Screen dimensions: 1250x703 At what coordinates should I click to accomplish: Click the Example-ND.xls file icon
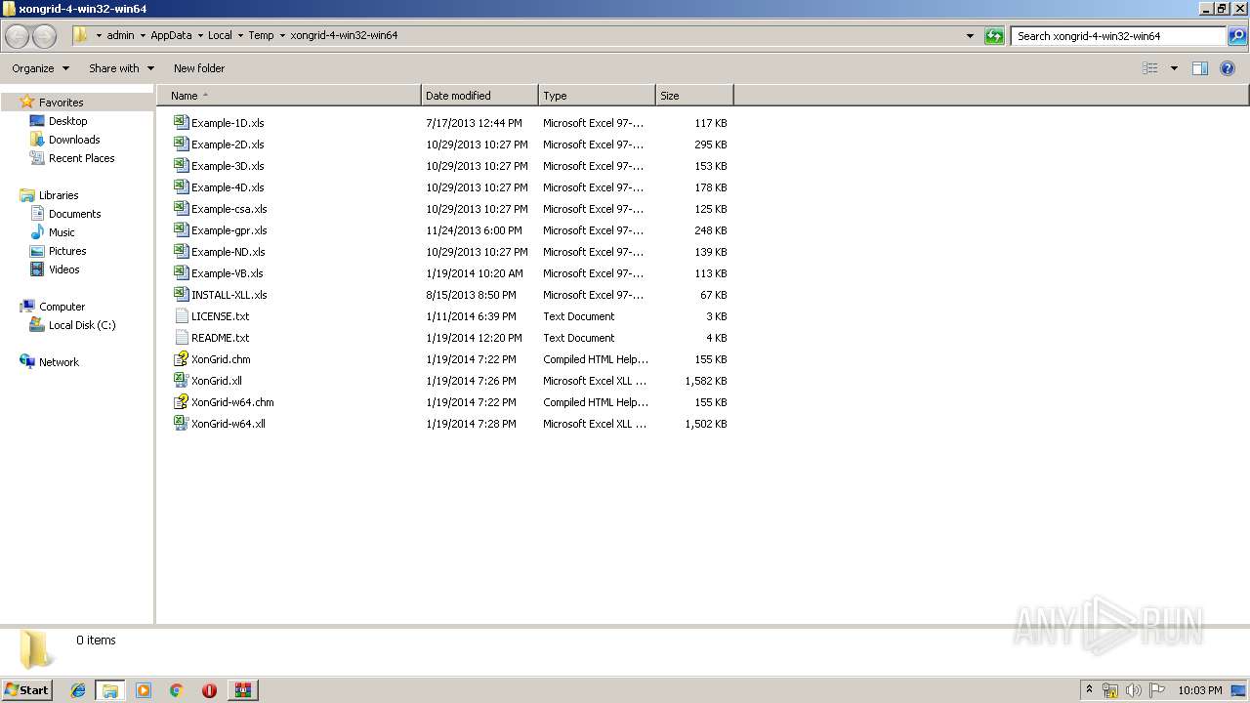181,251
